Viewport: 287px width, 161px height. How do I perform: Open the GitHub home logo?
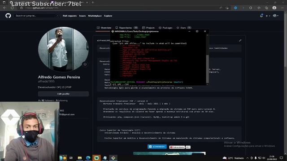(8, 16)
